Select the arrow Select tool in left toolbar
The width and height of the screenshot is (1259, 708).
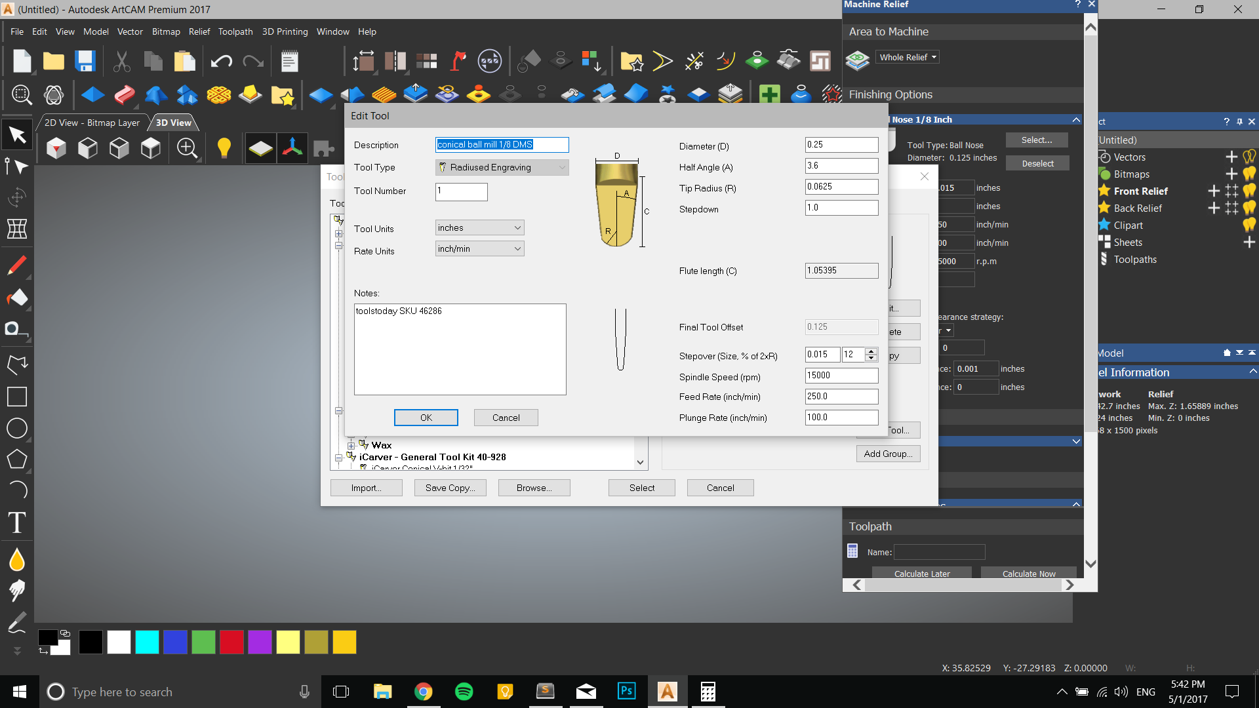(x=17, y=135)
